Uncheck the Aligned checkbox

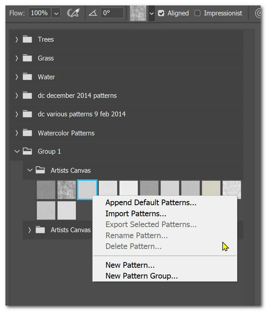[161, 13]
